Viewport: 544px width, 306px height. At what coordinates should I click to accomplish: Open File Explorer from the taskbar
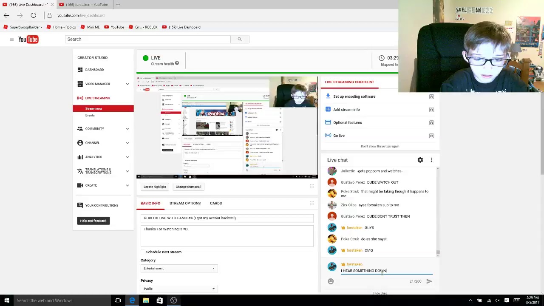coord(146,300)
